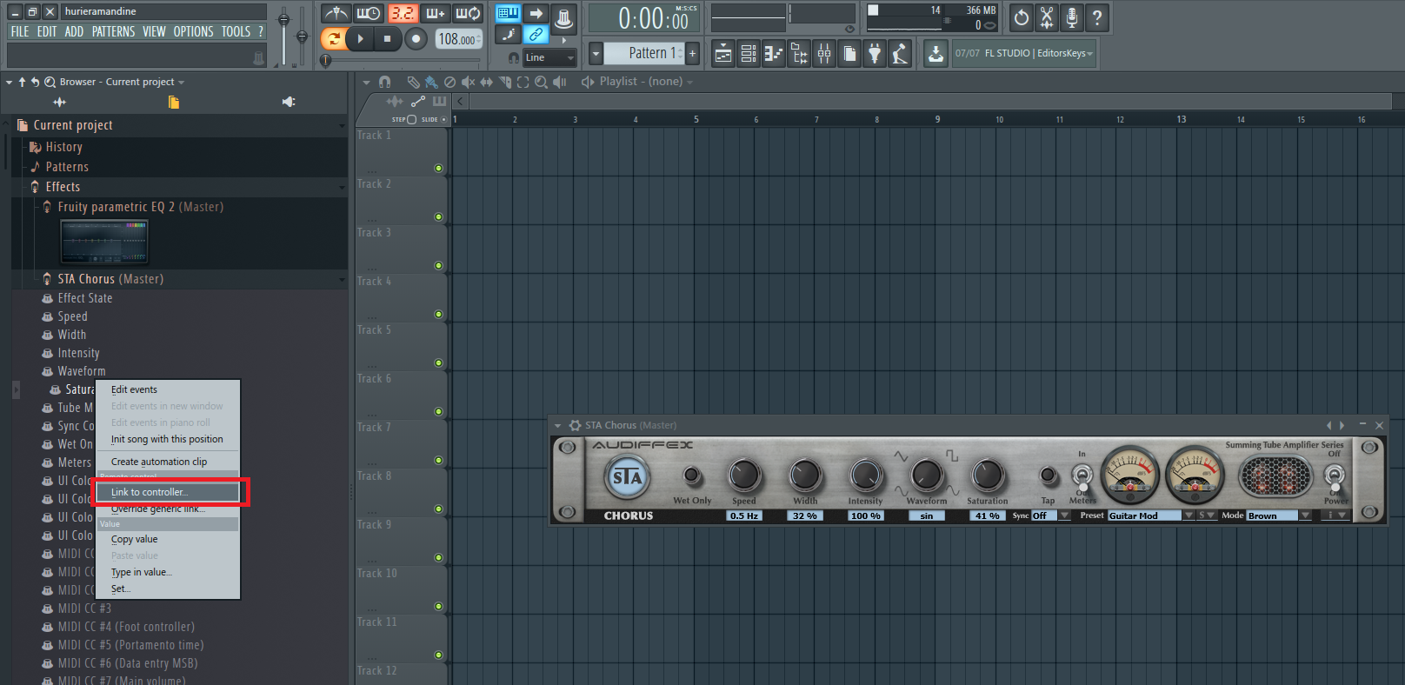Click the Fruity parametric EQ 2 thumbnail
This screenshot has width=1405, height=685.
tap(104, 242)
